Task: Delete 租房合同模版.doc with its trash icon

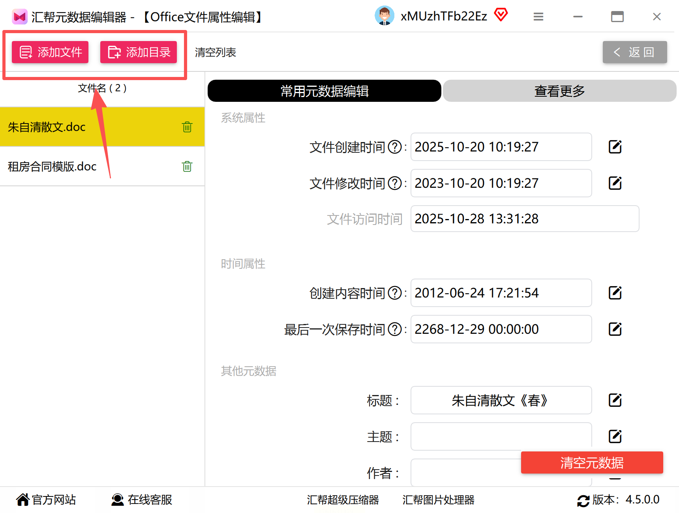Action: pyautogui.click(x=187, y=166)
